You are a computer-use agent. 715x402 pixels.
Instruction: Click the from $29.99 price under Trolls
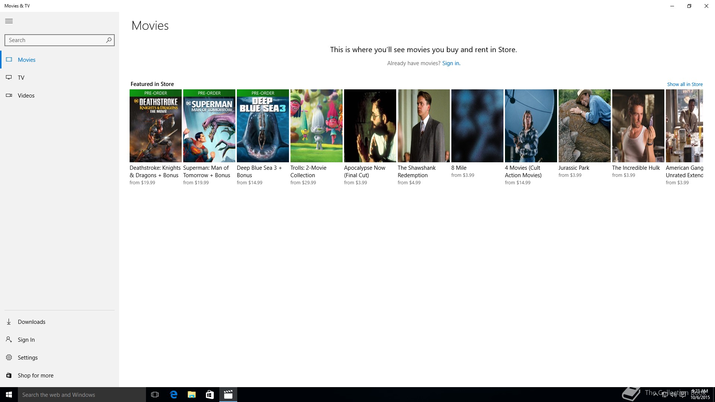click(303, 183)
